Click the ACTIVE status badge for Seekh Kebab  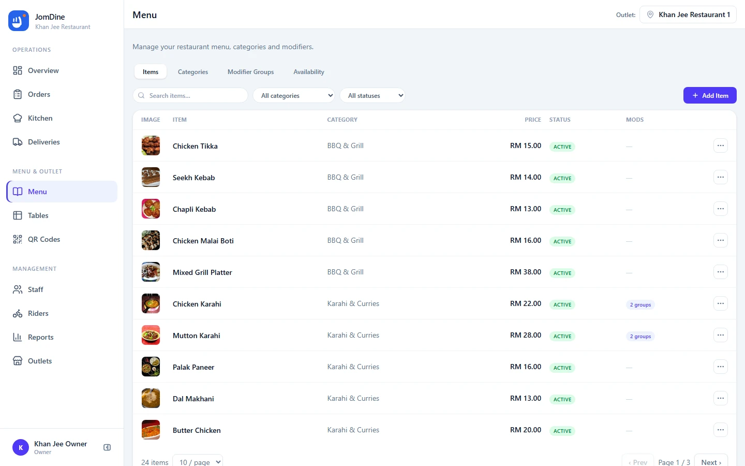(562, 178)
